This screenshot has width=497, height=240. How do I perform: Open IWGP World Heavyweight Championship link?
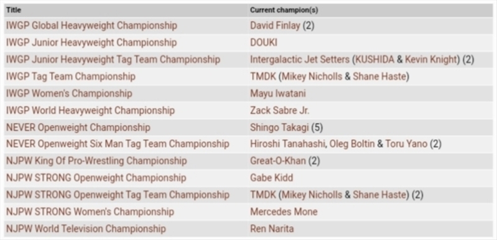click(90, 111)
